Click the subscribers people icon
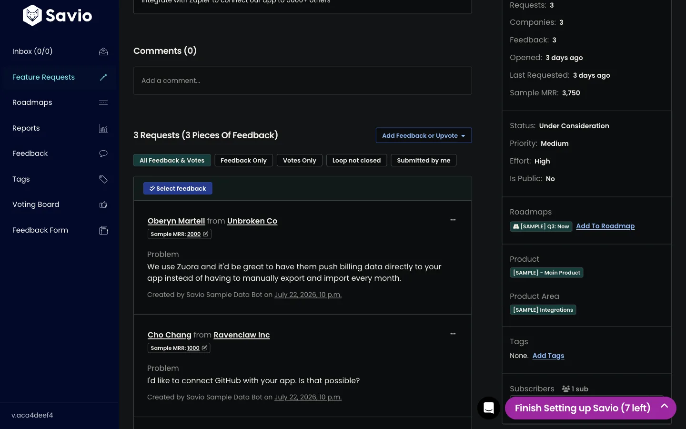This screenshot has height=429, width=686. [566, 389]
